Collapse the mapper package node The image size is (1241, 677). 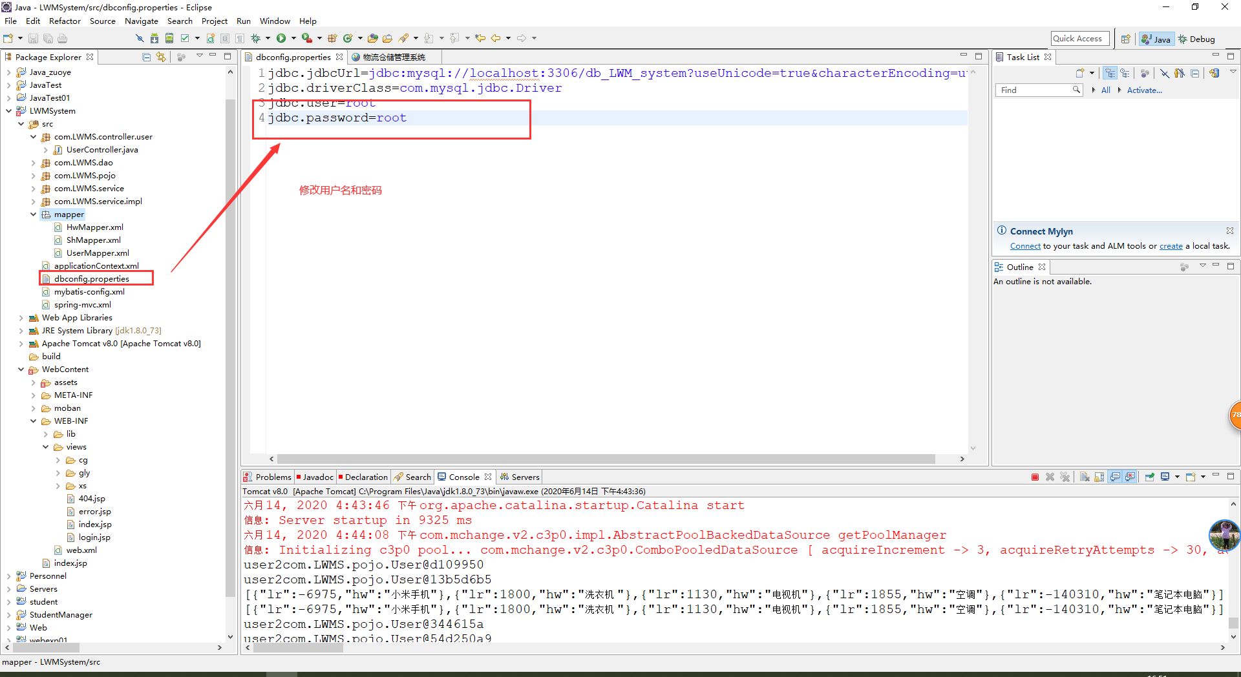tap(33, 214)
